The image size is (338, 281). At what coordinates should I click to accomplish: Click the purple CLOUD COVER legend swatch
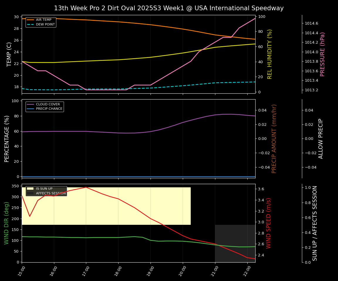pos(31,104)
